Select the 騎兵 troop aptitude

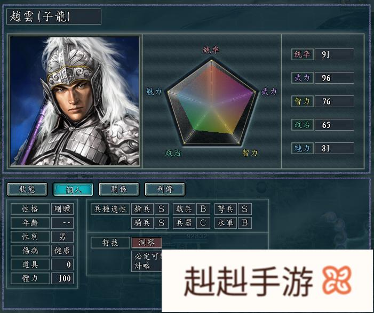pos(142,223)
